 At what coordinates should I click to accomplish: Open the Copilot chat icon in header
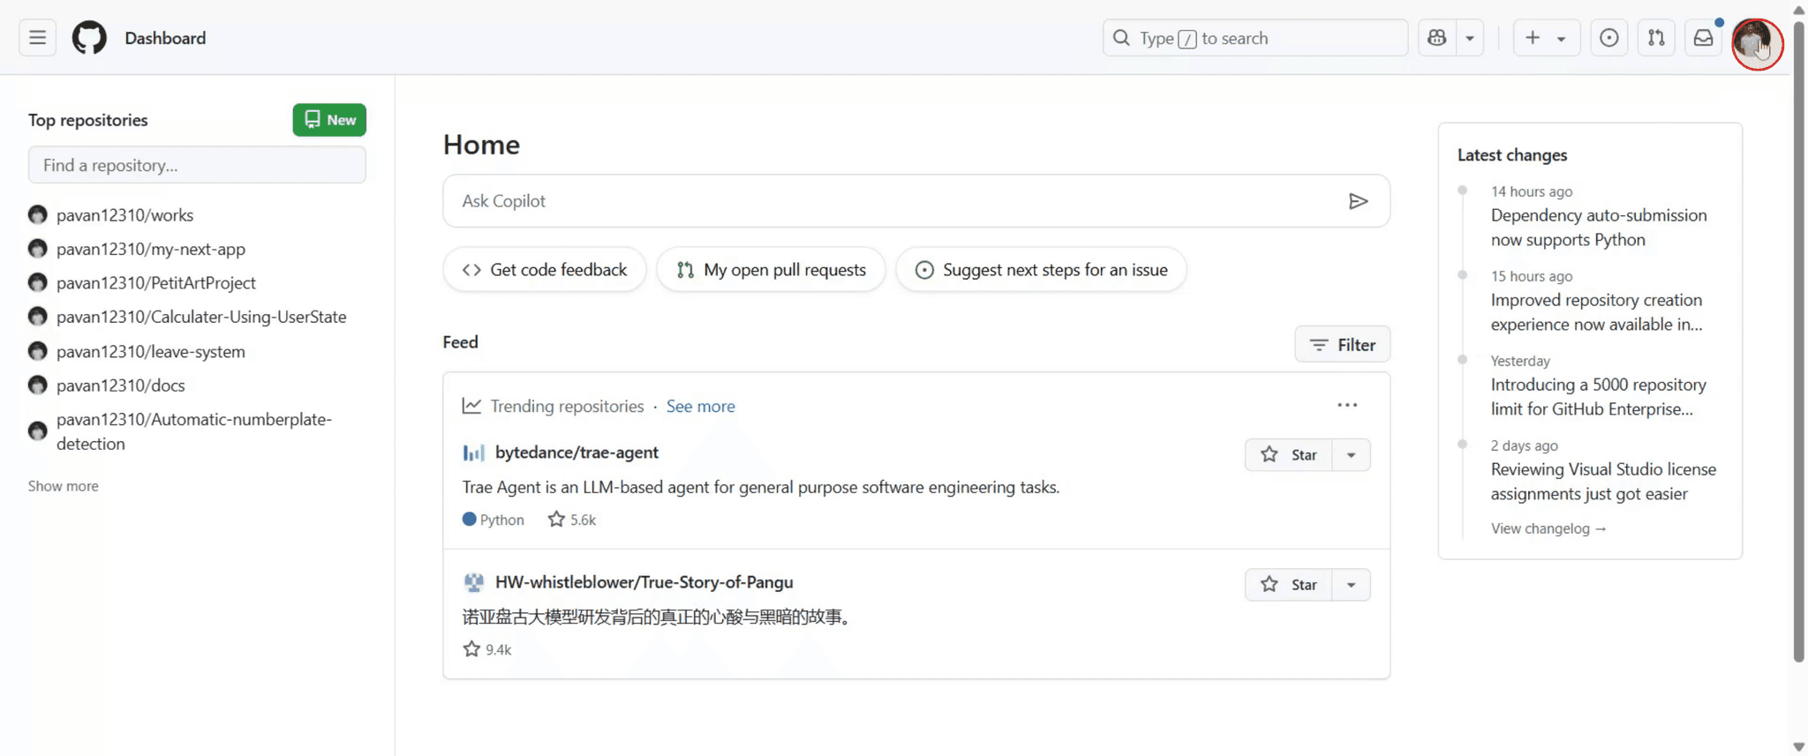(x=1437, y=38)
